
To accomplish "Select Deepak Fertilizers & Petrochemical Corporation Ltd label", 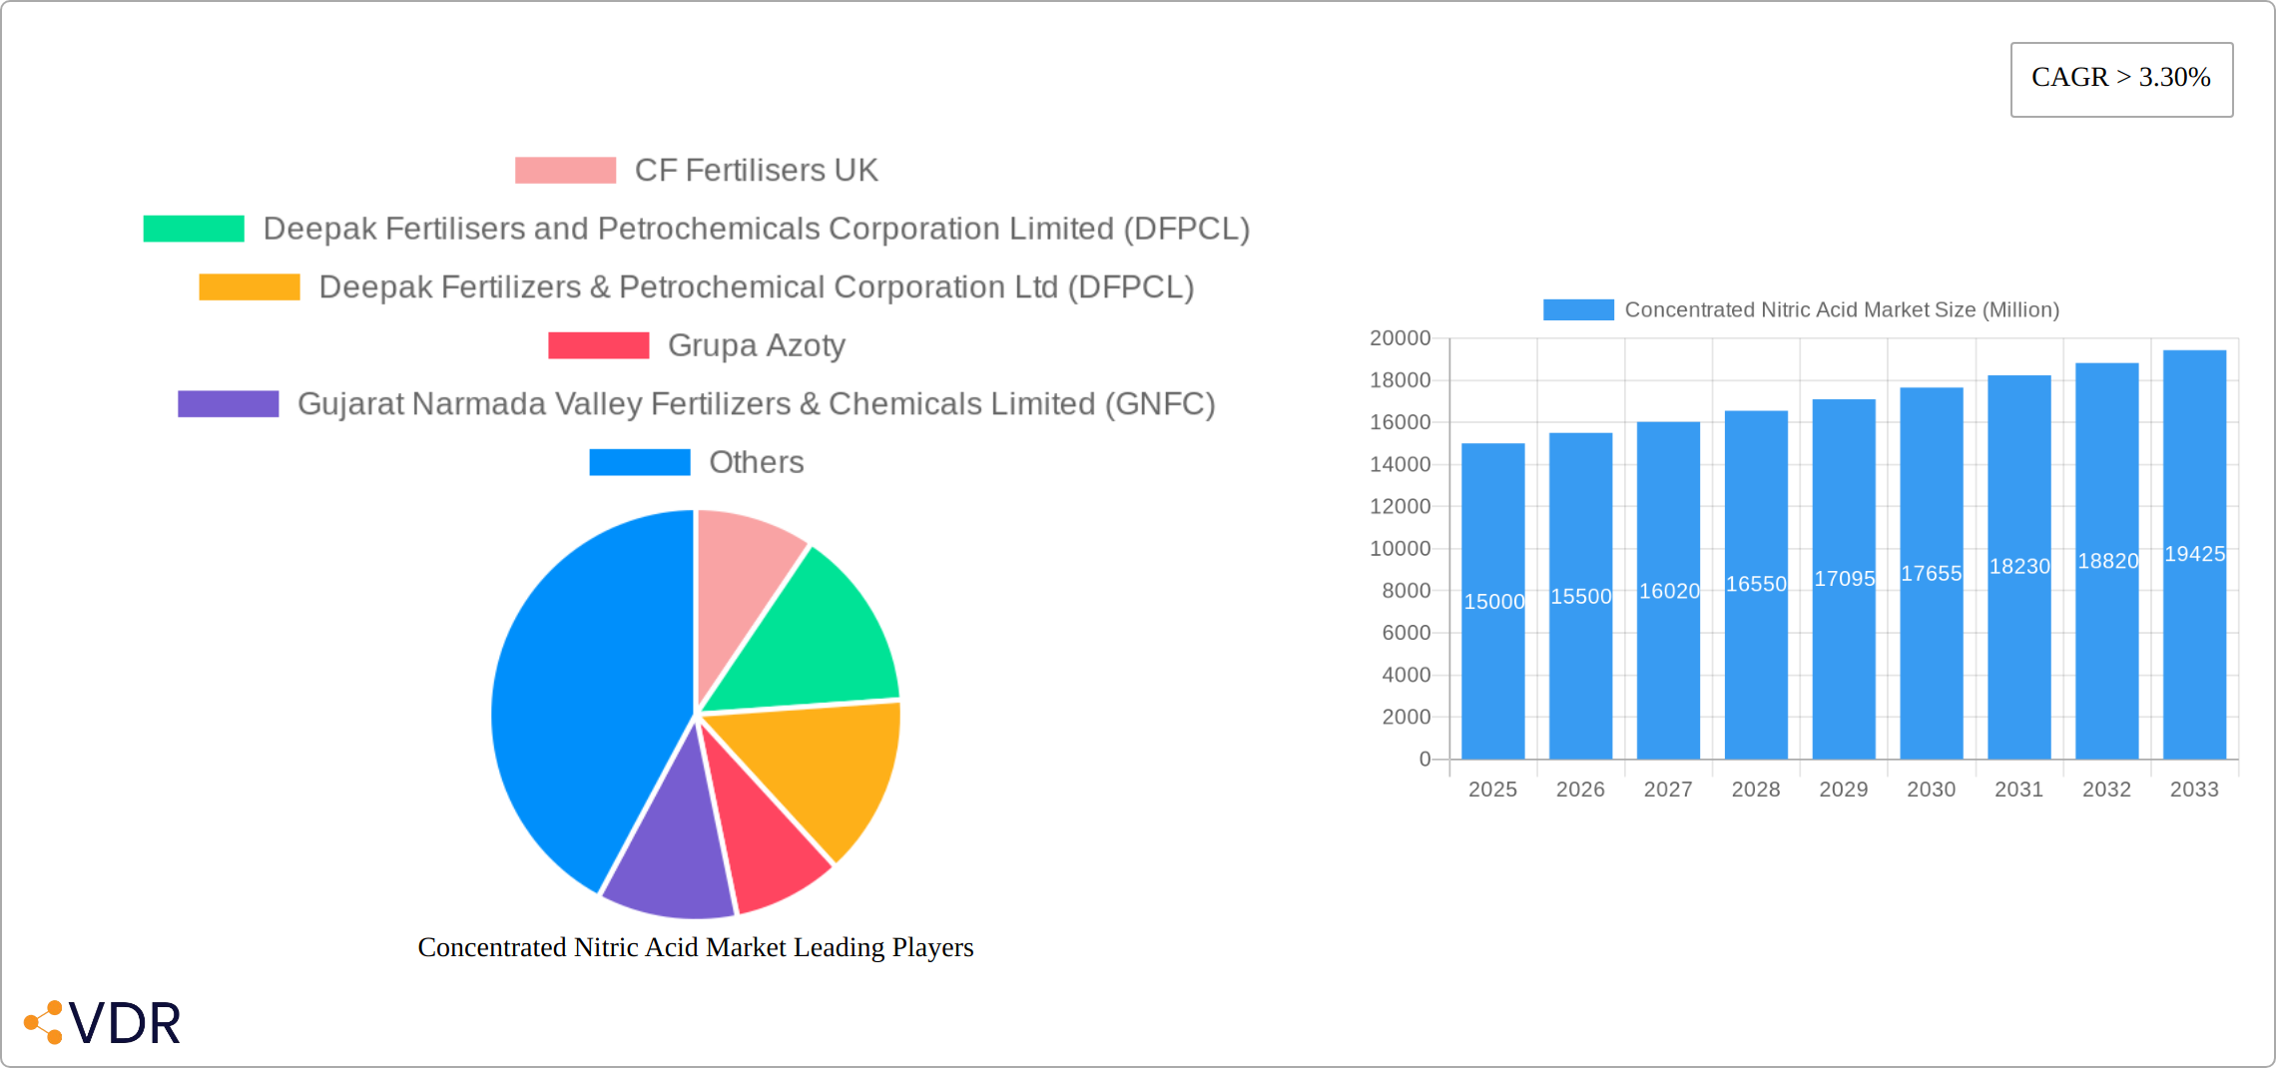I will tap(757, 286).
